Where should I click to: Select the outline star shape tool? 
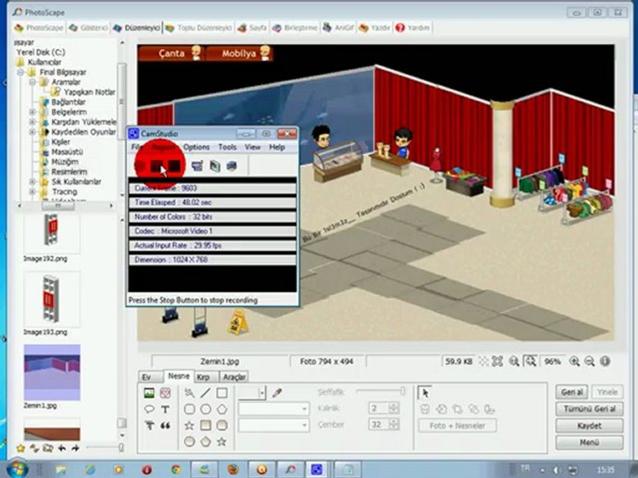pos(189,426)
